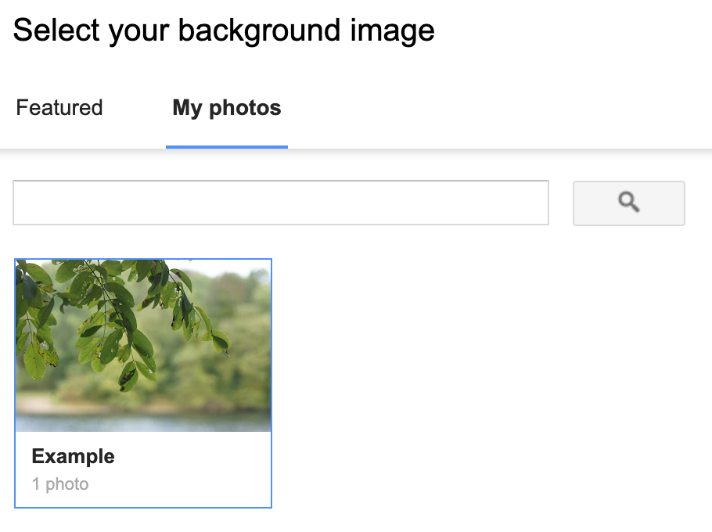Screen dimensions: 712x532
Task: Choose the Example album as background source
Action: pos(142,345)
